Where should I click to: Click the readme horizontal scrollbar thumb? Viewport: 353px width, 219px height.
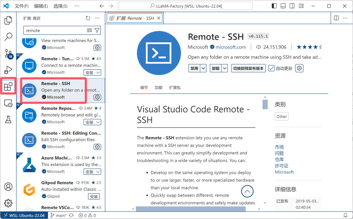[x=191, y=209]
